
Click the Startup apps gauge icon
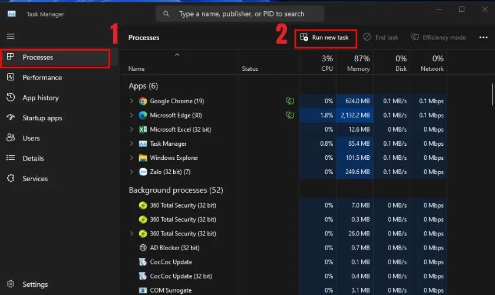(x=11, y=117)
